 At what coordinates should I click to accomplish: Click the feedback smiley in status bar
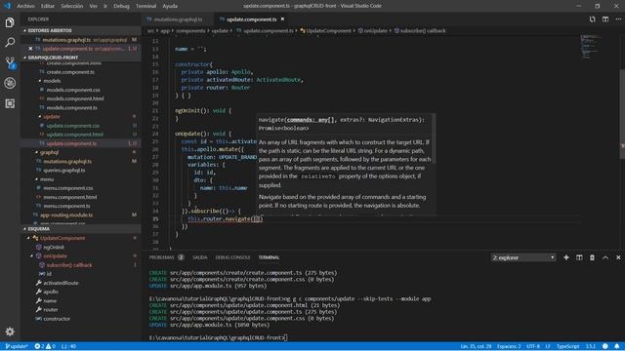[605, 346]
